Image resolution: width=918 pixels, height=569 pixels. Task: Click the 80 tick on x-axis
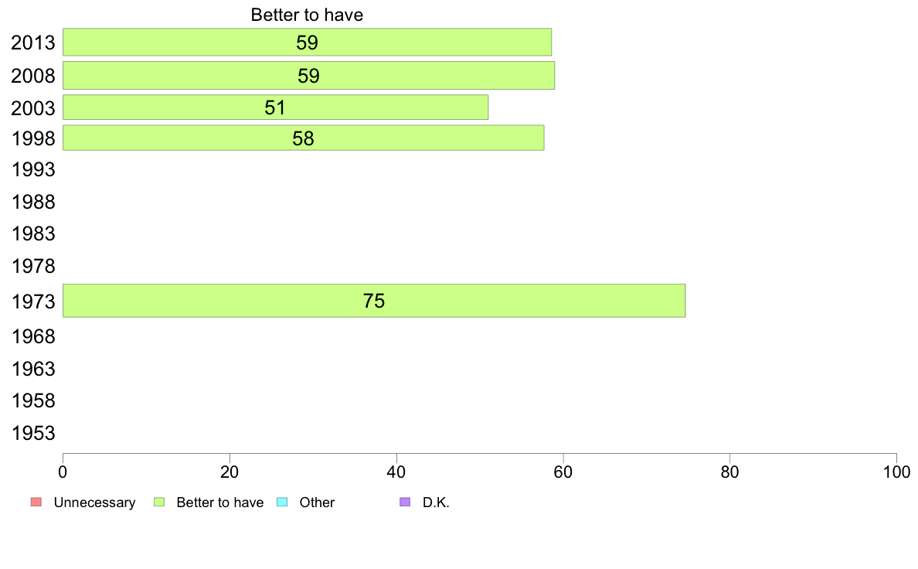(729, 472)
